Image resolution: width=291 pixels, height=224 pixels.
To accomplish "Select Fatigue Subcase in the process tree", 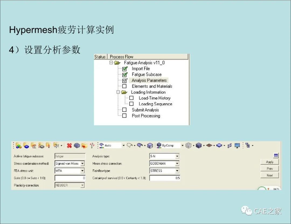I will click(x=147, y=74).
